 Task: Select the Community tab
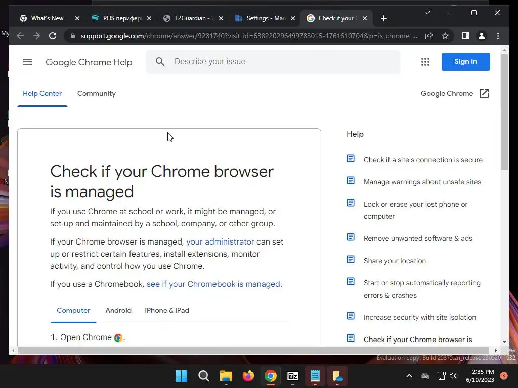pyautogui.click(x=97, y=93)
